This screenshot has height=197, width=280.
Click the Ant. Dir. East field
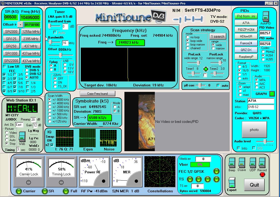point(19,125)
